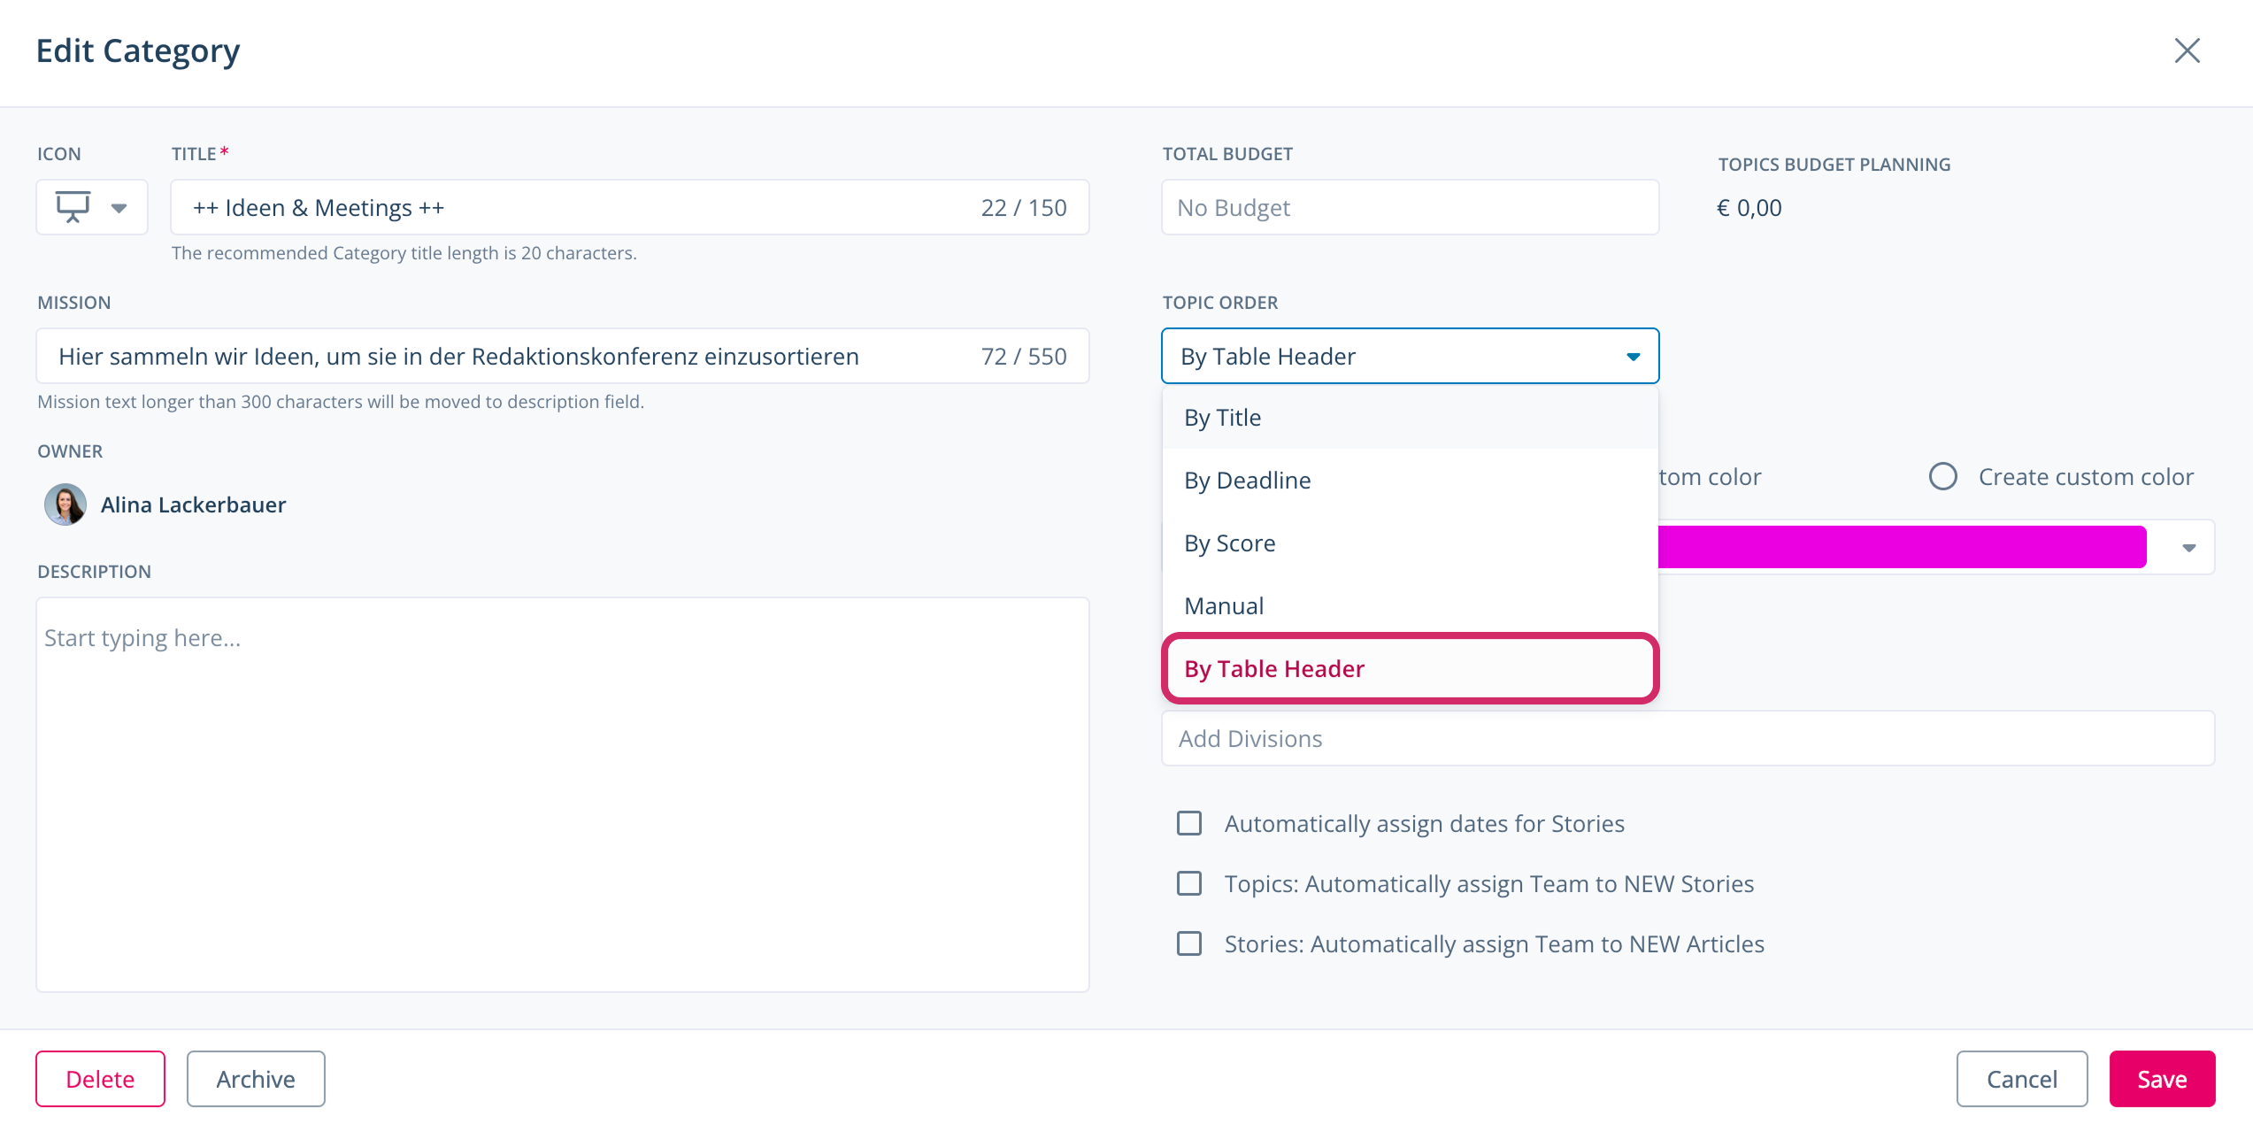Click the magenta color bar
Viewport: 2253px width, 1124px height.
[x=1901, y=547]
